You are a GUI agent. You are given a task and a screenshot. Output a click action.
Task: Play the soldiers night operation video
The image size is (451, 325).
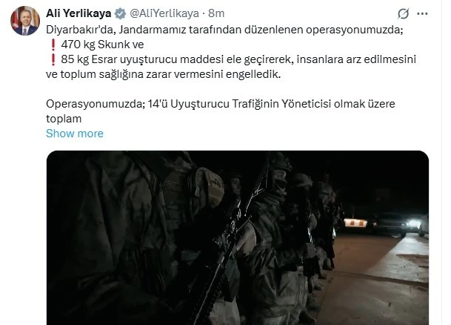pos(238,237)
